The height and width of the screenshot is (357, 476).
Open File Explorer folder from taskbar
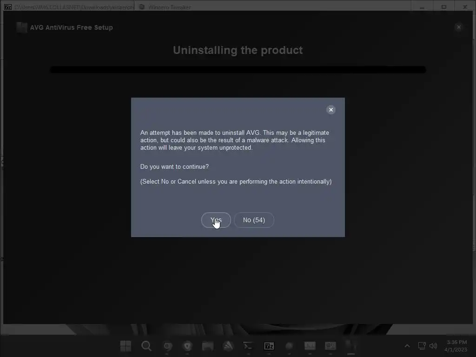(x=208, y=346)
